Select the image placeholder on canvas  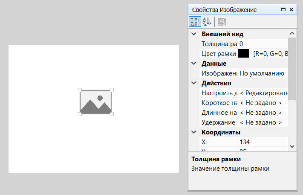96,102
